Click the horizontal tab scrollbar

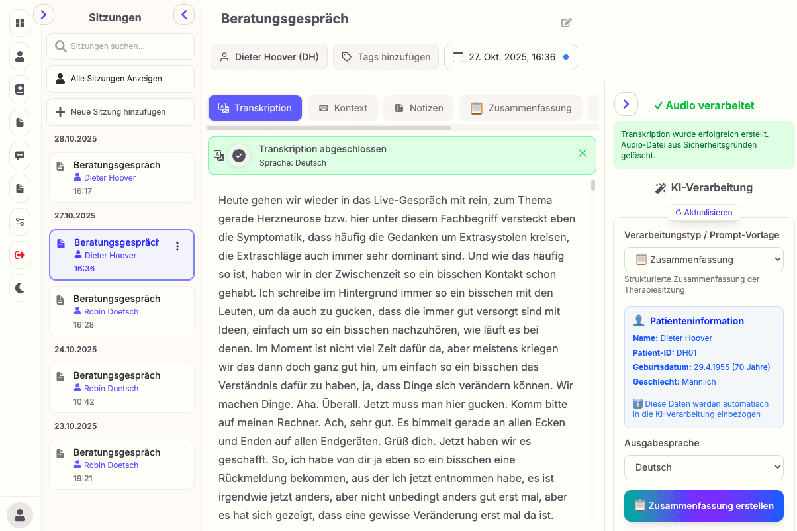pos(329,127)
